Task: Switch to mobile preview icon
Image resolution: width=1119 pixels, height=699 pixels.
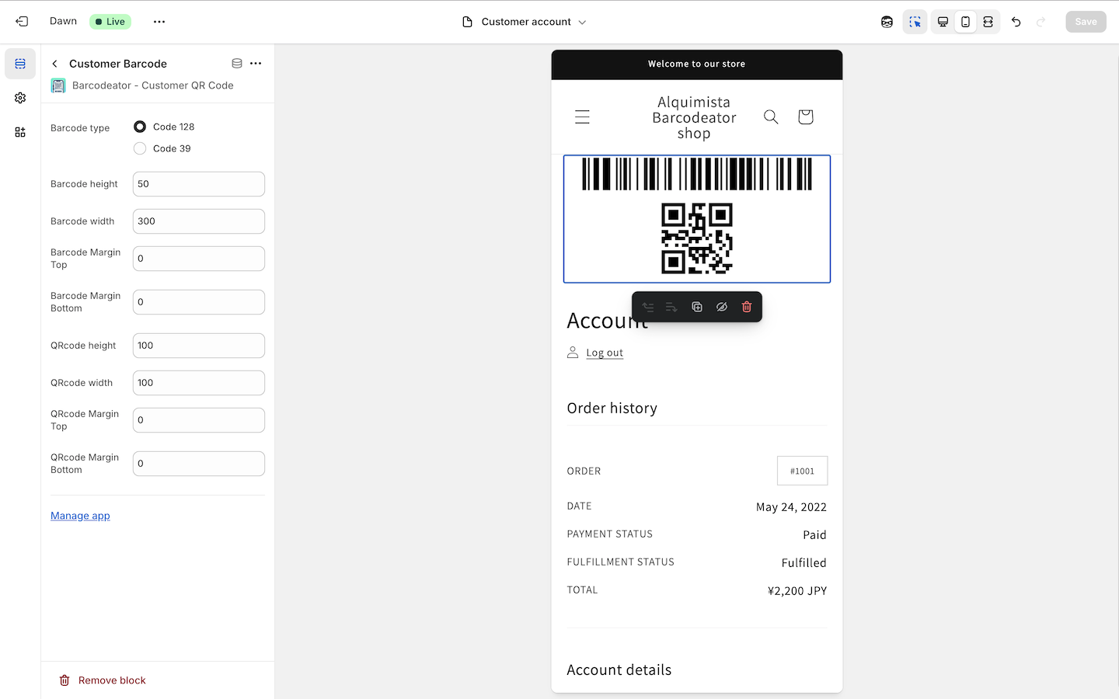Action: [965, 22]
